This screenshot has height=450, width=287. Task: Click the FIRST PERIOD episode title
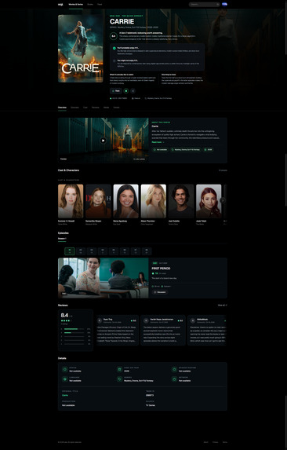pyautogui.click(x=161, y=269)
